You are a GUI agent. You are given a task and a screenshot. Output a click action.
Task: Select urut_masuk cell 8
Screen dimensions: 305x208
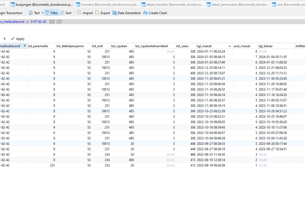click(245, 52)
